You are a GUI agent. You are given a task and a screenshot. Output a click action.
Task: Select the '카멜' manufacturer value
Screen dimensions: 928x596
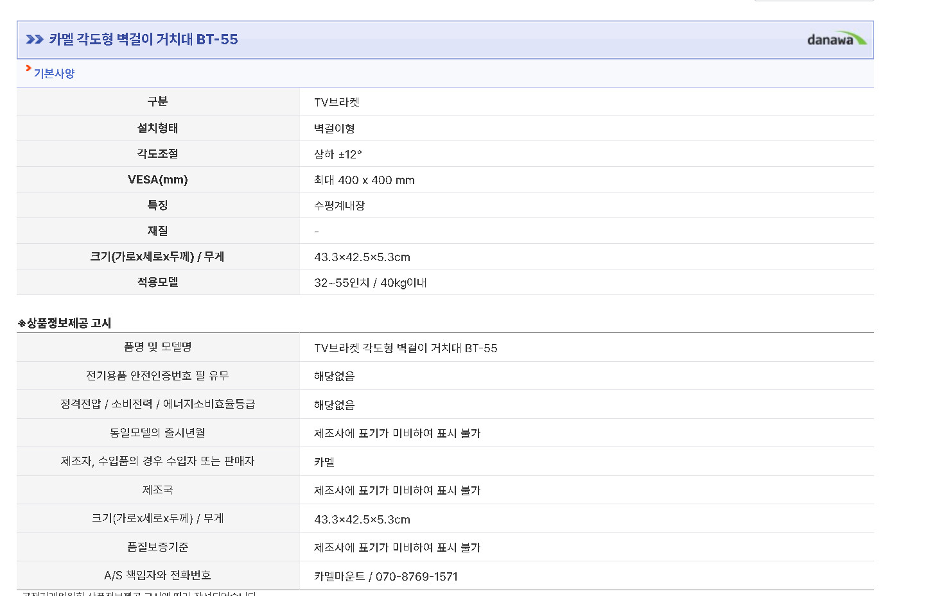[x=324, y=462]
